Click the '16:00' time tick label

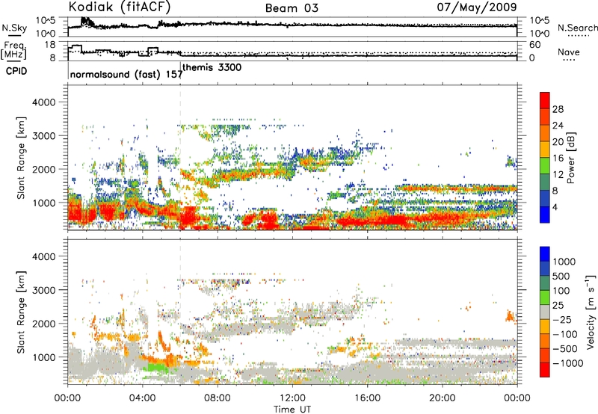[x=367, y=398]
